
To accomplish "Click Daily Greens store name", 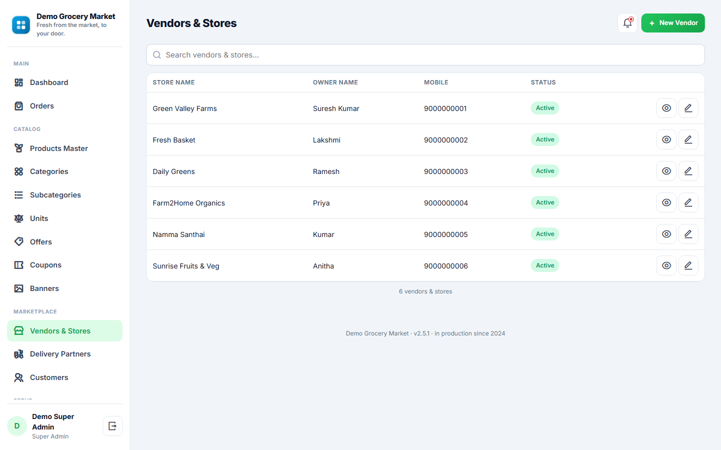I will point(174,171).
